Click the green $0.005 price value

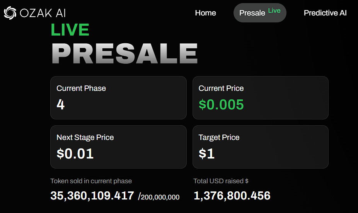coord(221,104)
